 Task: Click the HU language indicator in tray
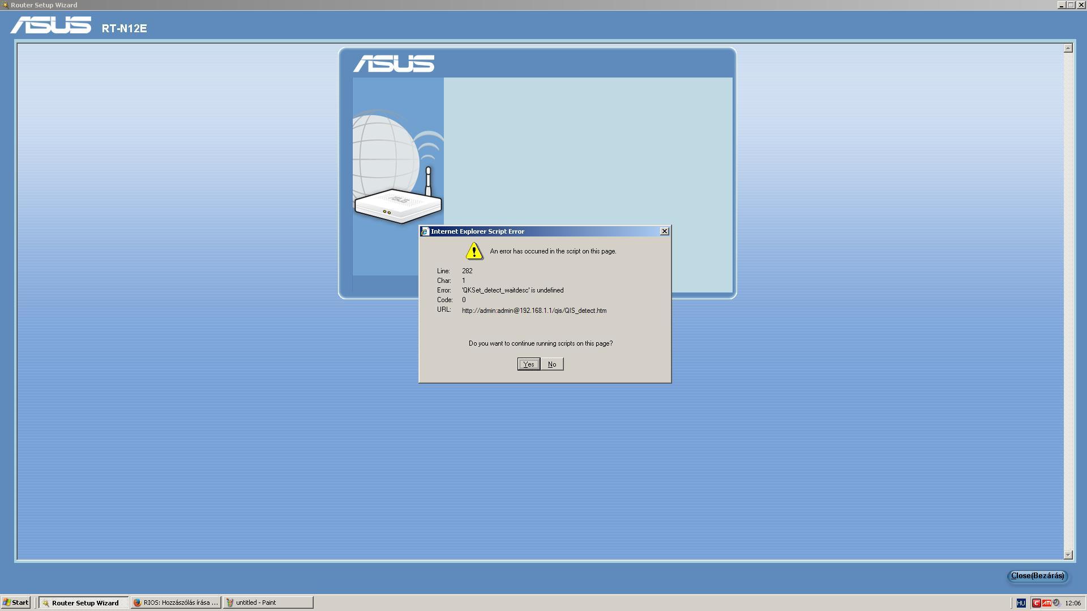coord(1021,603)
